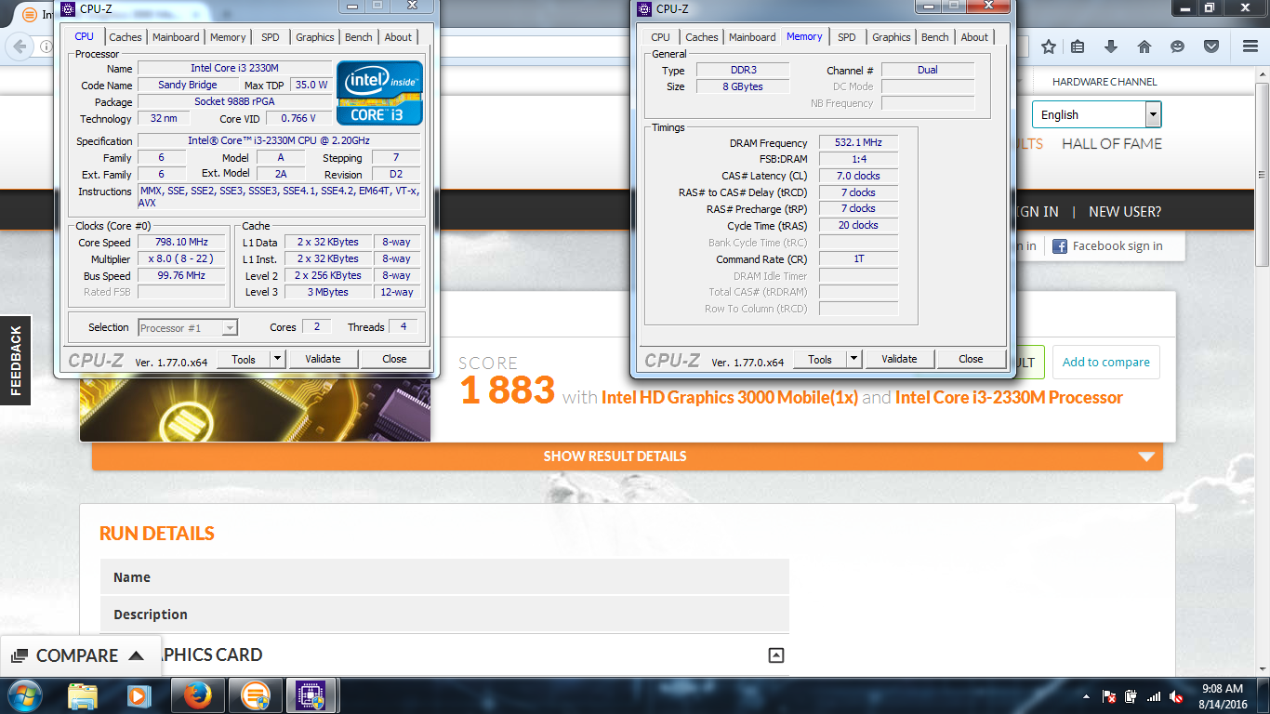This screenshot has width=1270, height=714.
Task: Open the FEEDBACK side tab
Action: 15,360
